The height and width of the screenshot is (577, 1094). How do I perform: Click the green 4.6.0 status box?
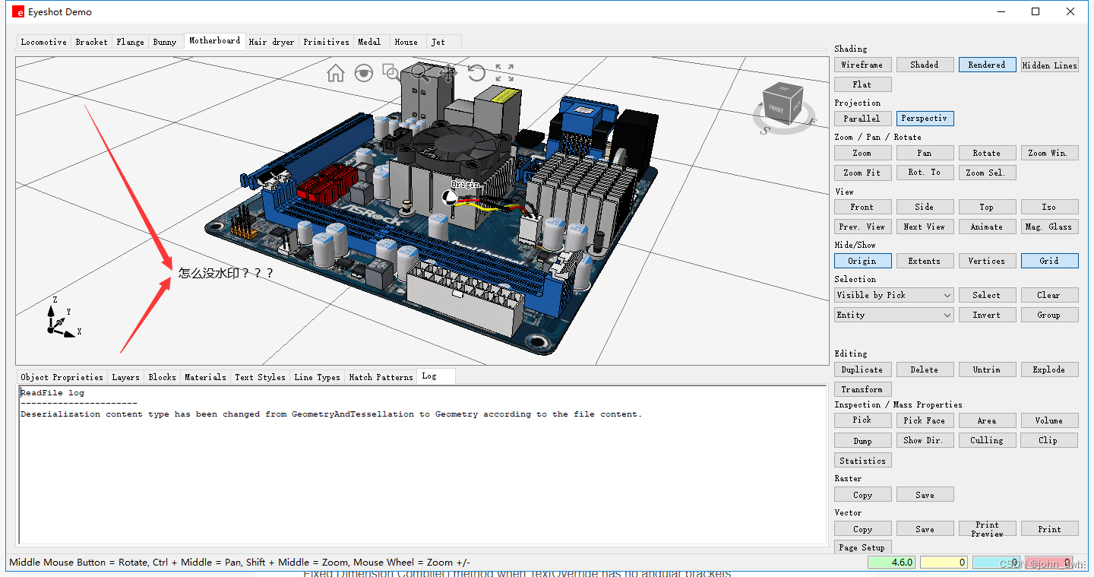click(x=891, y=563)
